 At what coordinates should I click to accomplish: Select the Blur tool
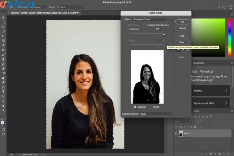tap(3, 78)
